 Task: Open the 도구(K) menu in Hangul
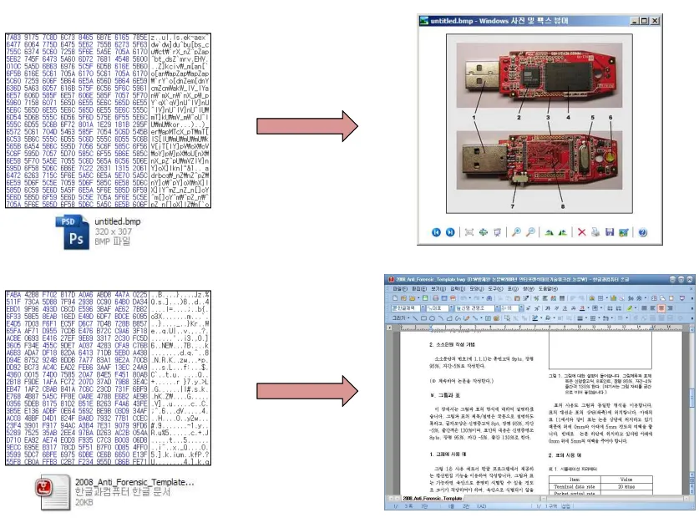[x=496, y=289]
